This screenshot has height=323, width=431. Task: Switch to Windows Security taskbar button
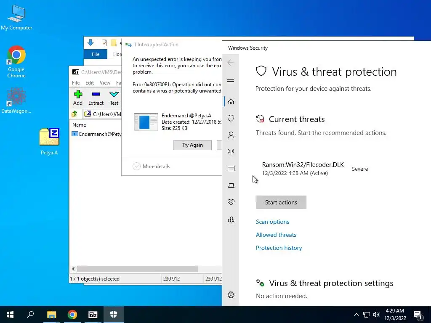click(x=114, y=315)
